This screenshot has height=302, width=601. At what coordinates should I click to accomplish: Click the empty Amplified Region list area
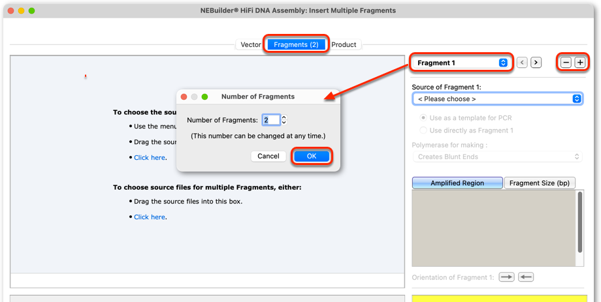(x=494, y=228)
